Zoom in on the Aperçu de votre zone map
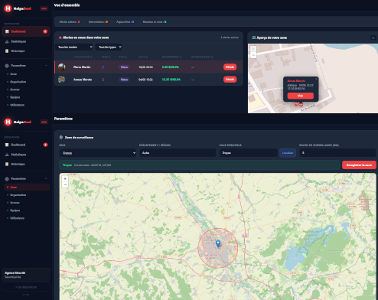 (x=253, y=49)
